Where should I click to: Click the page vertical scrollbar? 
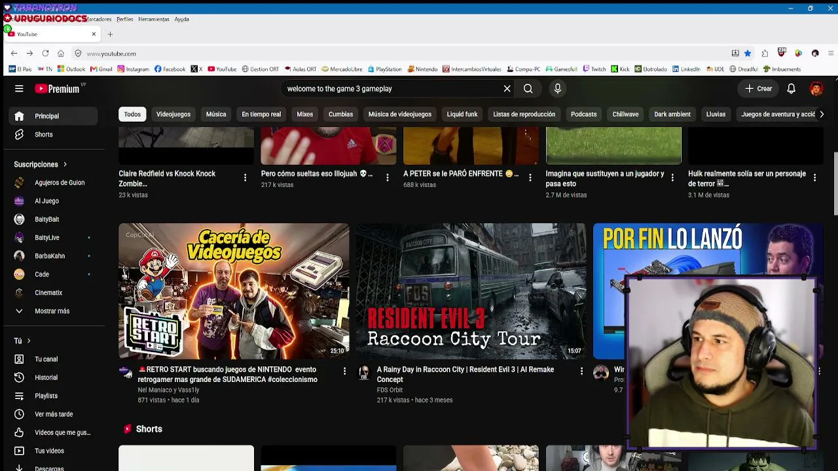(x=835, y=183)
